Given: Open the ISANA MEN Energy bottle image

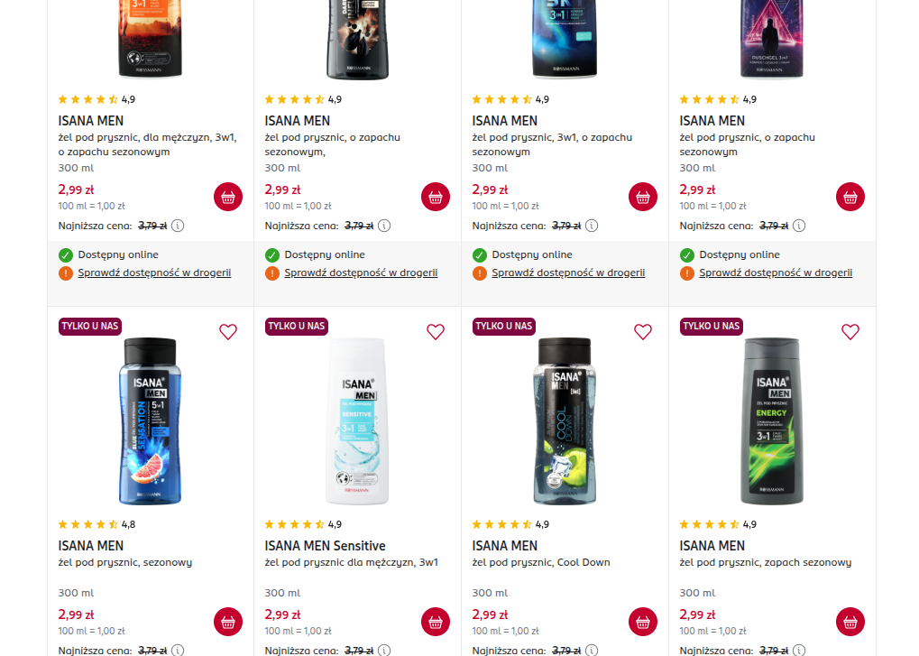Looking at the screenshot, I should [x=772, y=420].
